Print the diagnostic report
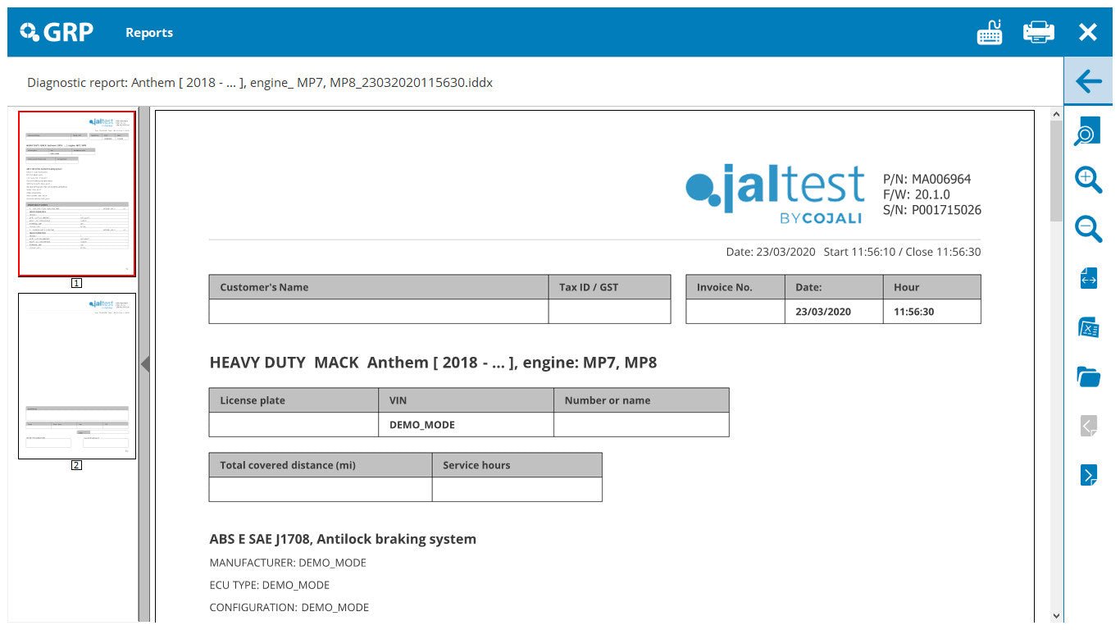The image size is (1120, 630). click(1039, 32)
